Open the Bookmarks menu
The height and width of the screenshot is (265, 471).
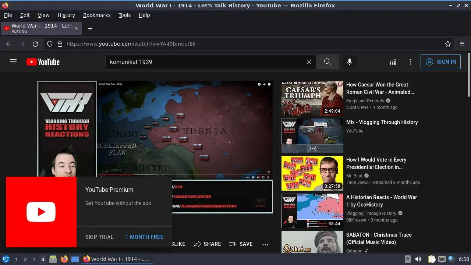97,15
